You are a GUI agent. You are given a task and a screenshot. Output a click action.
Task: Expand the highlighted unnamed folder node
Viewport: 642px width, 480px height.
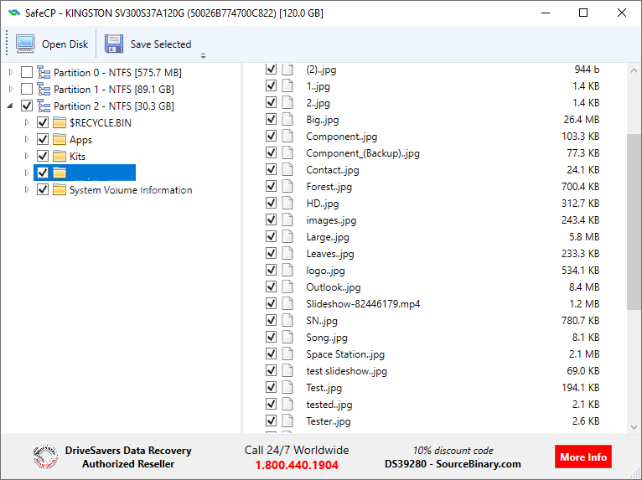(x=27, y=173)
